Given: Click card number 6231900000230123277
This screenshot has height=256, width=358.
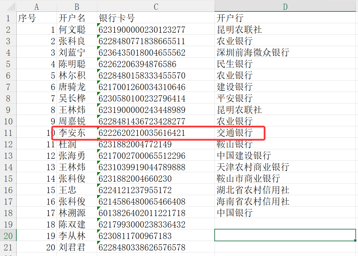Looking at the screenshot, I should pos(156,29).
